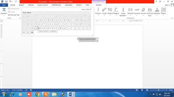Switch equation to Professional format
Image resolution: width=174 pixels, height=97 pixels.
[14, 9]
